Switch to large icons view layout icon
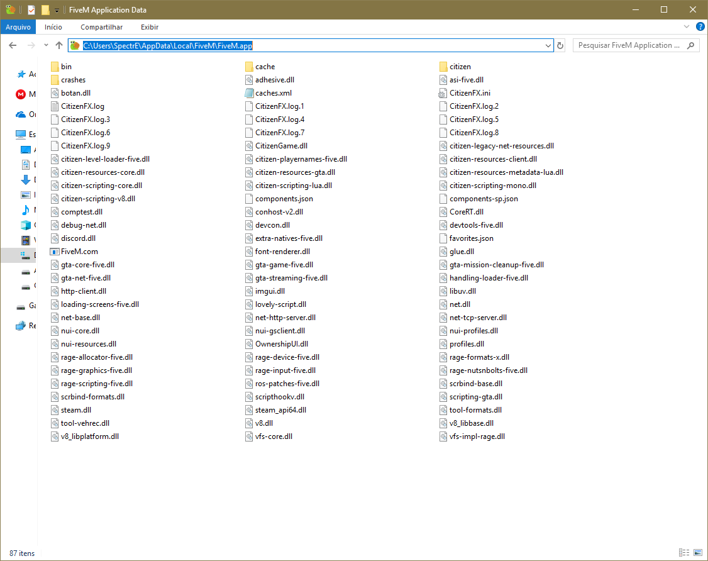Viewport: 708px width, 561px height. pos(698,552)
